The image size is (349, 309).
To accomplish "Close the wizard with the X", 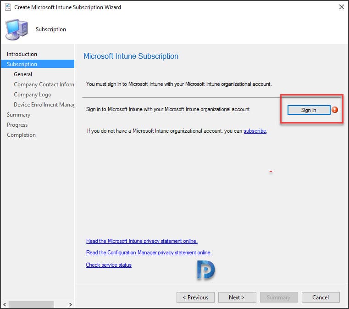I will [341, 7].
